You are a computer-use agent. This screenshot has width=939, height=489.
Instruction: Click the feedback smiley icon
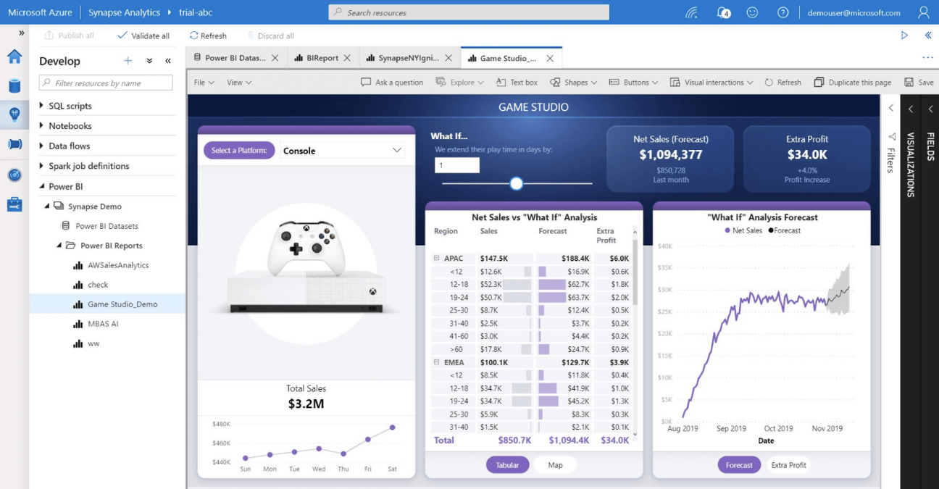click(x=752, y=12)
